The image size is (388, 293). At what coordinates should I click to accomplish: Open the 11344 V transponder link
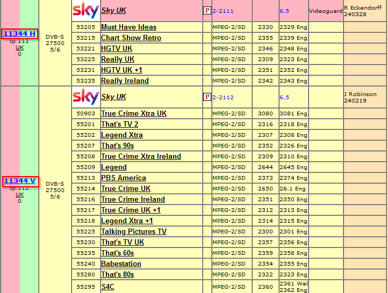pyautogui.click(x=20, y=181)
